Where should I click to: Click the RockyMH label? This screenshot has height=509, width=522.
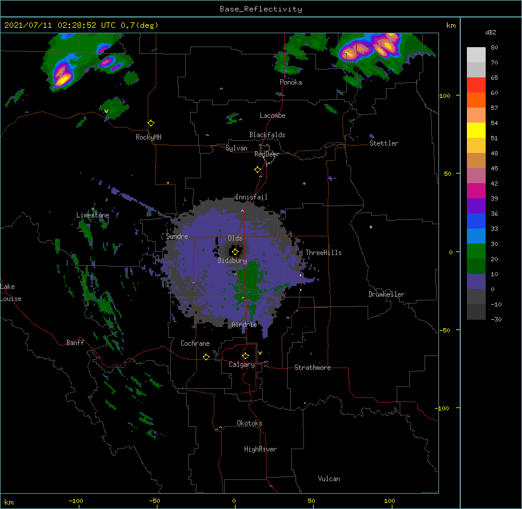point(148,137)
